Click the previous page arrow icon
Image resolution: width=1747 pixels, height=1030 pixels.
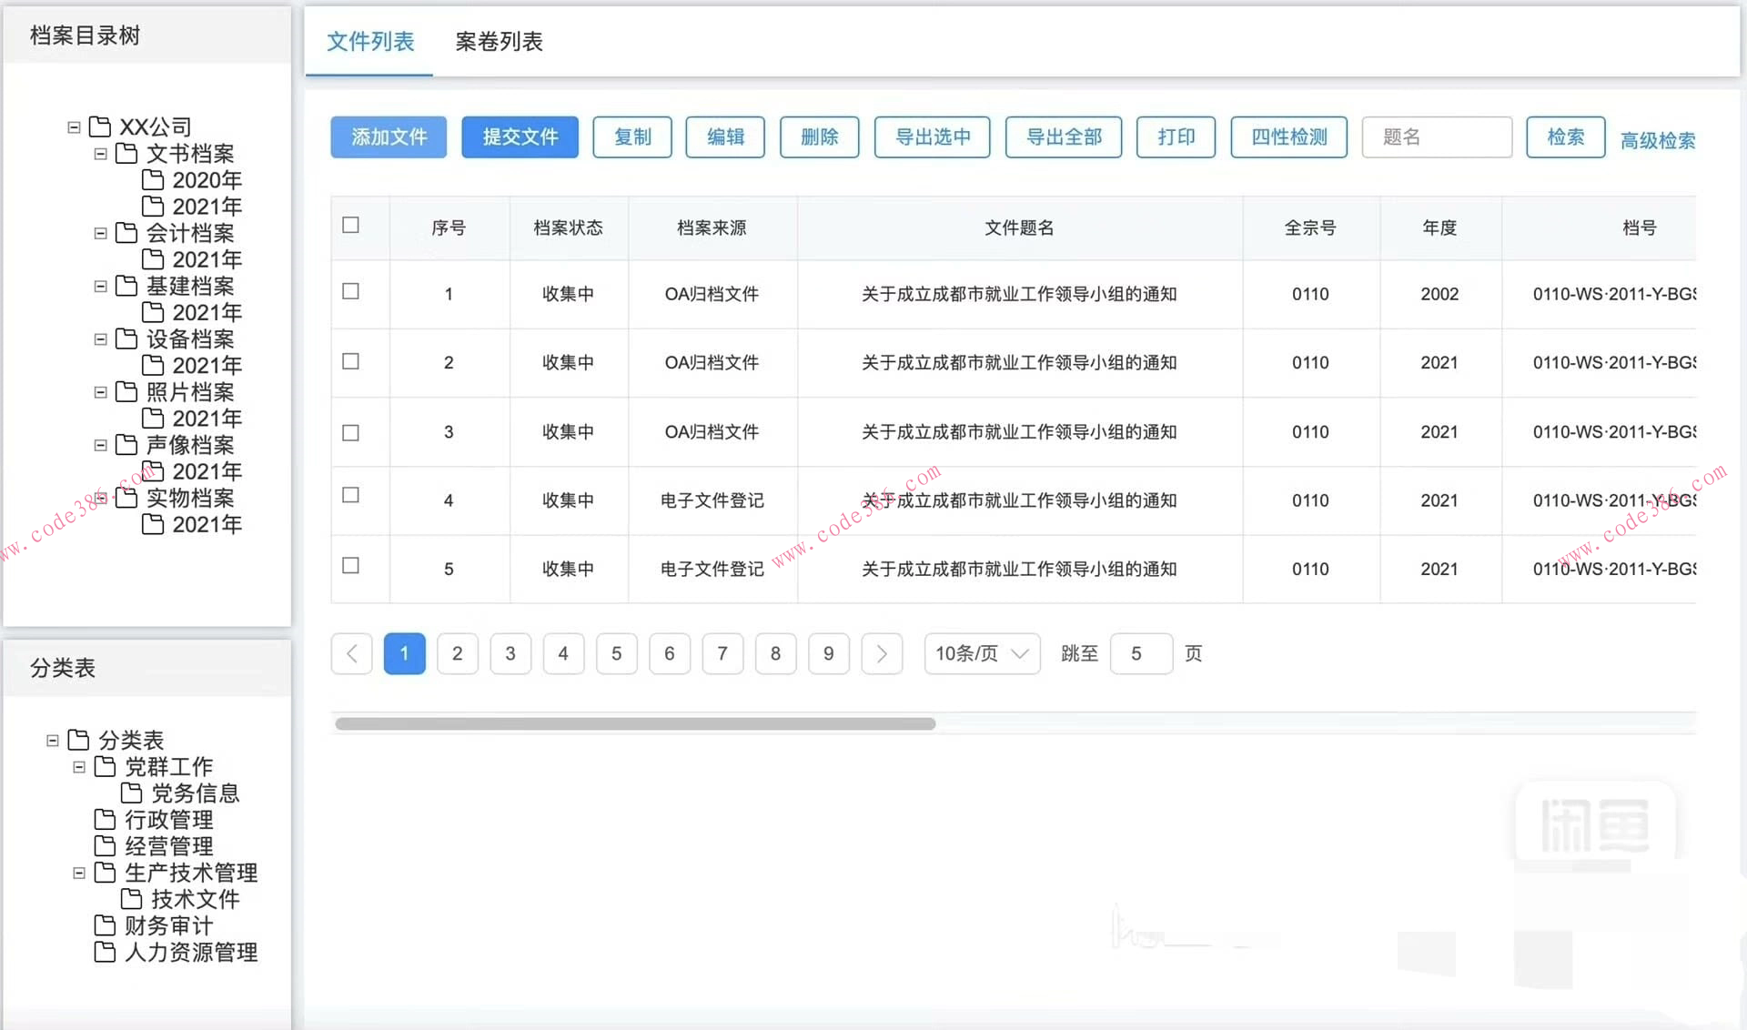[351, 653]
